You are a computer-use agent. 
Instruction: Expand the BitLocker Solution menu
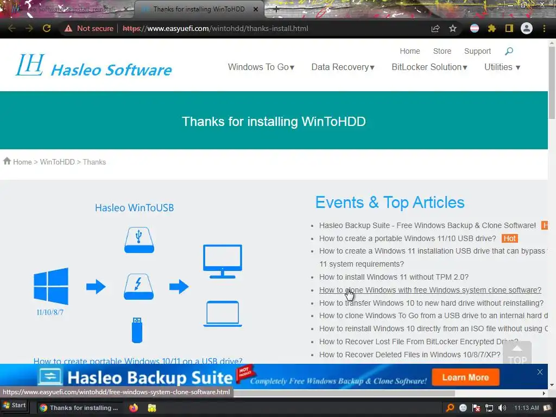429,67
